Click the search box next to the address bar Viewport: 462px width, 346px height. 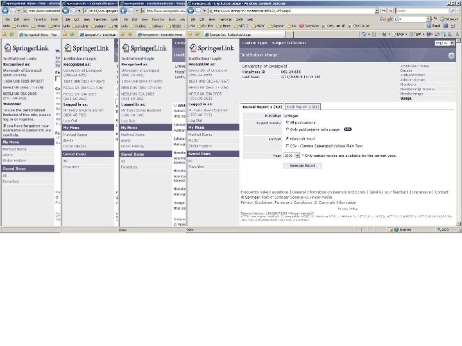coord(422,11)
